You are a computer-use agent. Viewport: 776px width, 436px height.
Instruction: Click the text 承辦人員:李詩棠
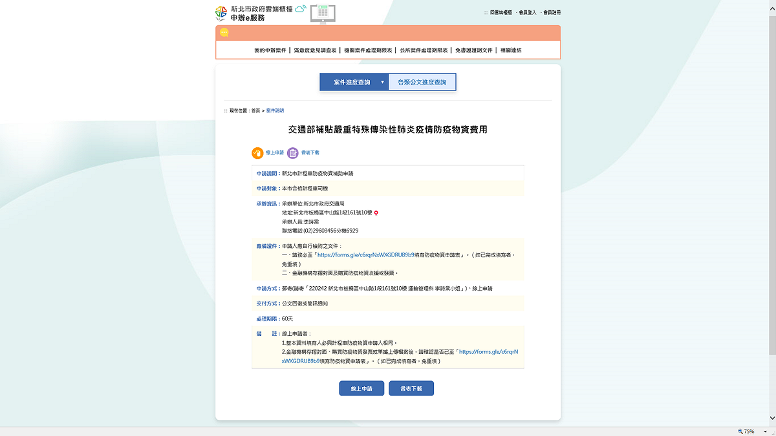point(301,222)
